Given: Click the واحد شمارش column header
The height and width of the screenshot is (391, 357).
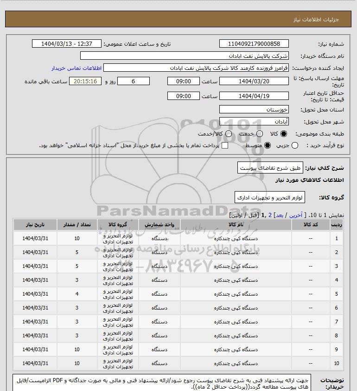Looking at the screenshot, I should pos(159,224).
